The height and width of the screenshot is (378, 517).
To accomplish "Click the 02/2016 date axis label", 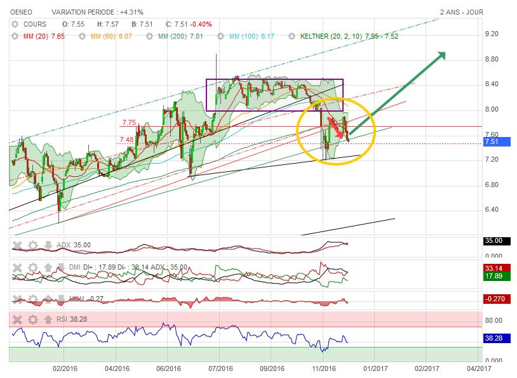I will click(x=65, y=368).
